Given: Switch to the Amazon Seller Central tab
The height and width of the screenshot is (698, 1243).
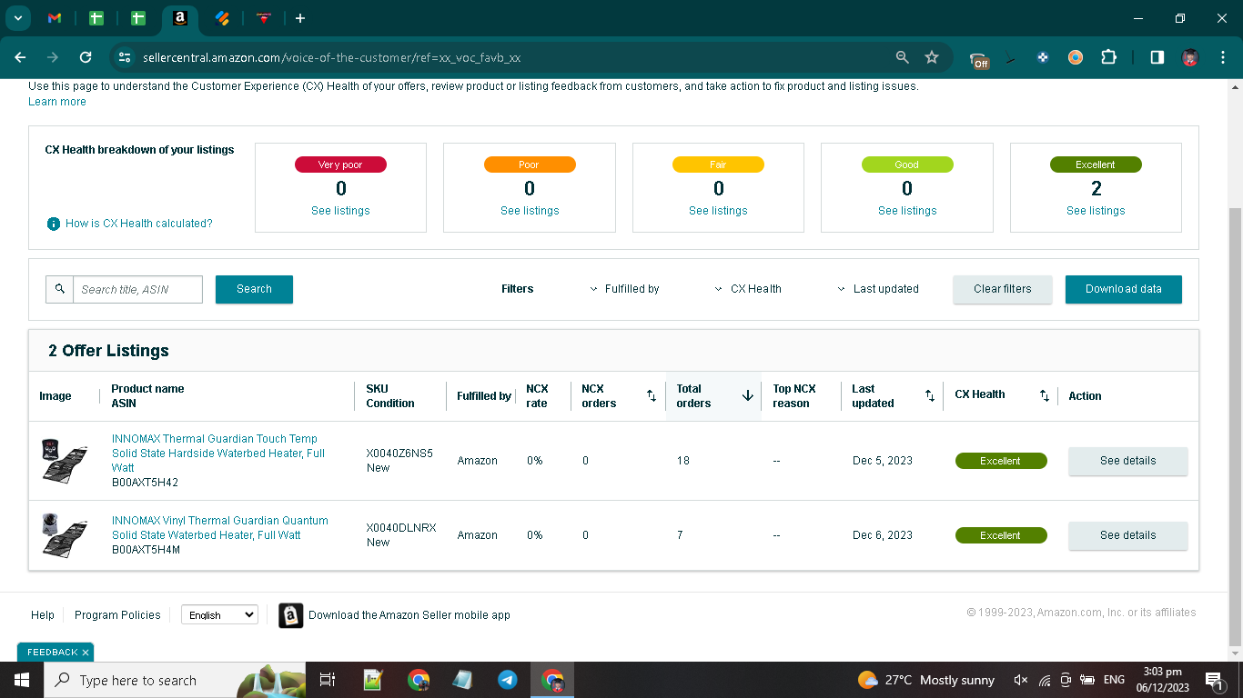Looking at the screenshot, I should click(x=179, y=18).
